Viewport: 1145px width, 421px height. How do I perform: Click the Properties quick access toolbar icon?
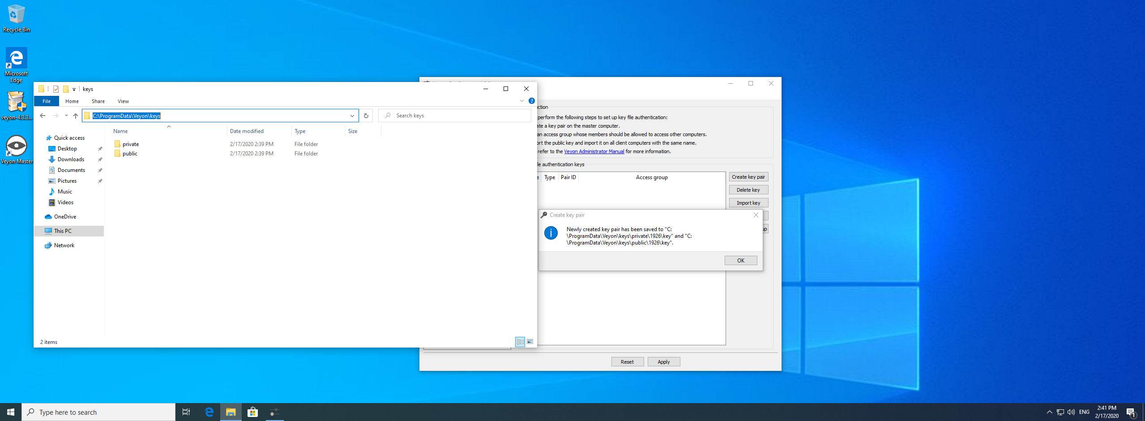[x=56, y=89]
